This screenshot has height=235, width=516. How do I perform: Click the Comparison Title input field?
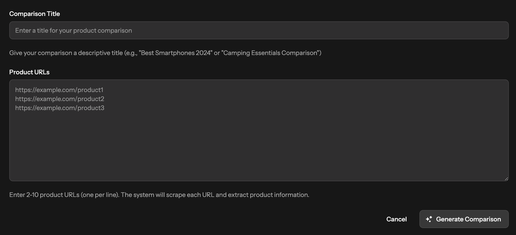(x=259, y=30)
